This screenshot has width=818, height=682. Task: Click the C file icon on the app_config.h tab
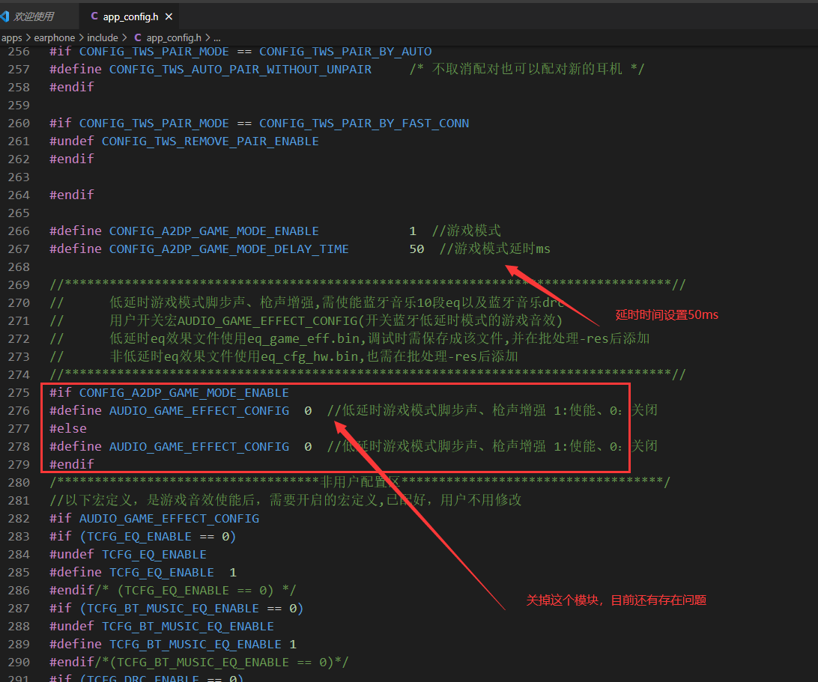pos(94,16)
